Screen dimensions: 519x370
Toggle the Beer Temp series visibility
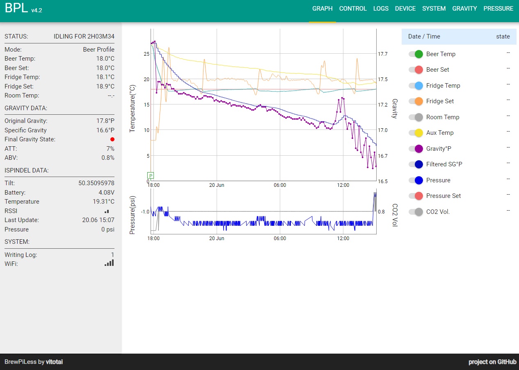[416, 54]
